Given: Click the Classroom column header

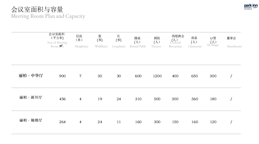Looking at the screenshot, I should [195, 46].
